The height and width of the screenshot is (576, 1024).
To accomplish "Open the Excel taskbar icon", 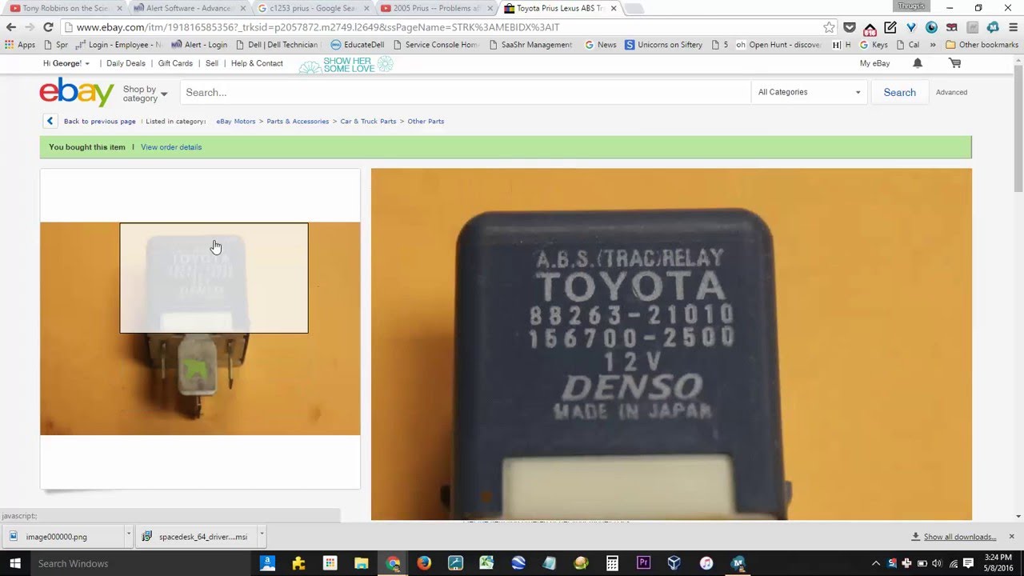I will pyautogui.click(x=486, y=563).
